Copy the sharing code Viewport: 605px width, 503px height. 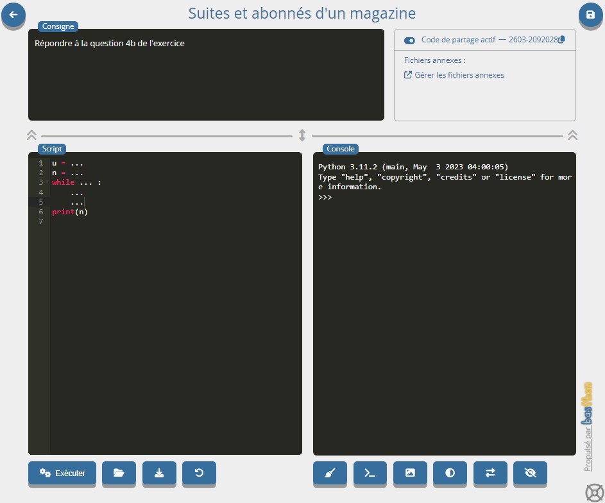(x=561, y=40)
